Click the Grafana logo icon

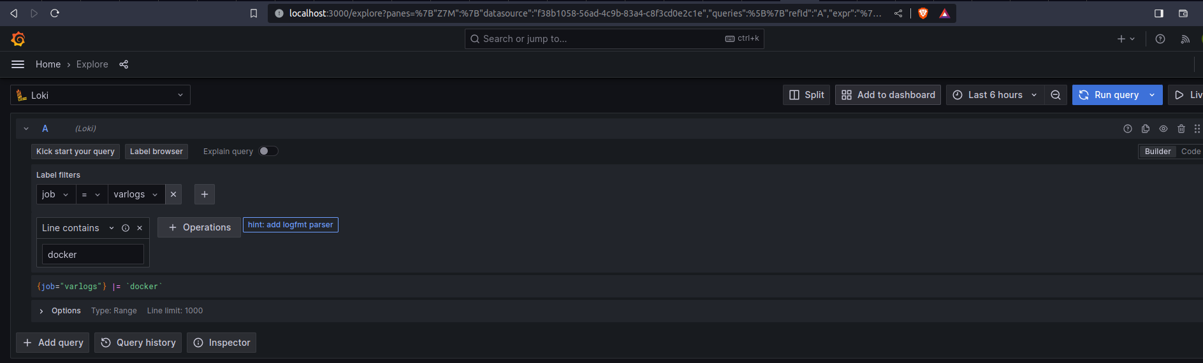point(18,39)
